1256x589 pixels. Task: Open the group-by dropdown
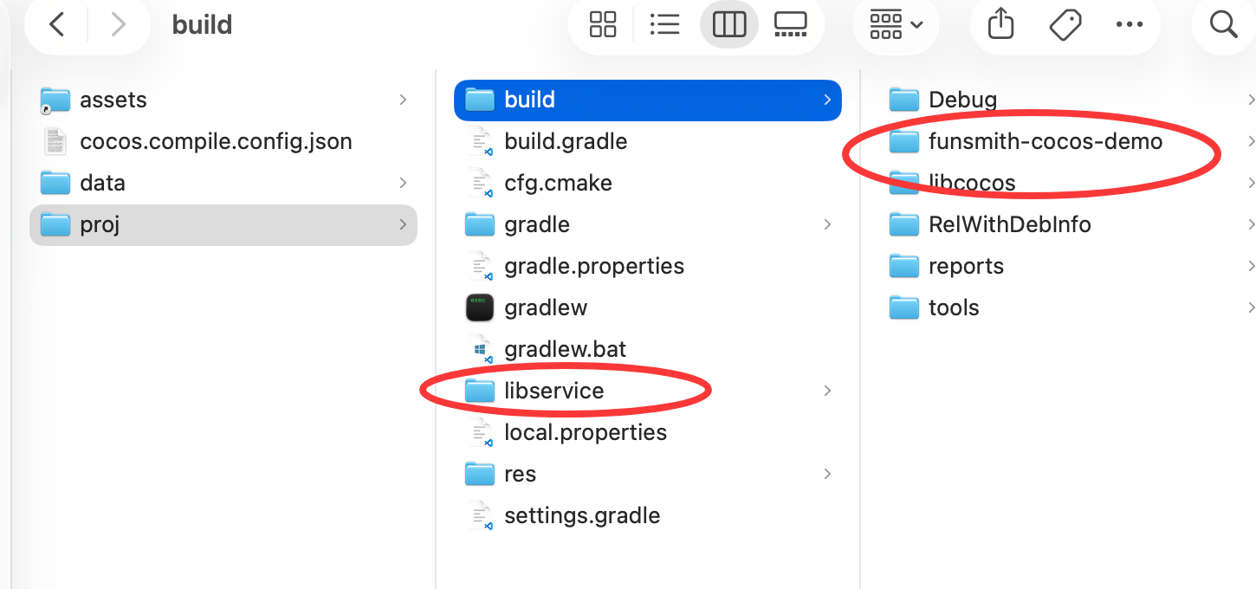pos(896,24)
